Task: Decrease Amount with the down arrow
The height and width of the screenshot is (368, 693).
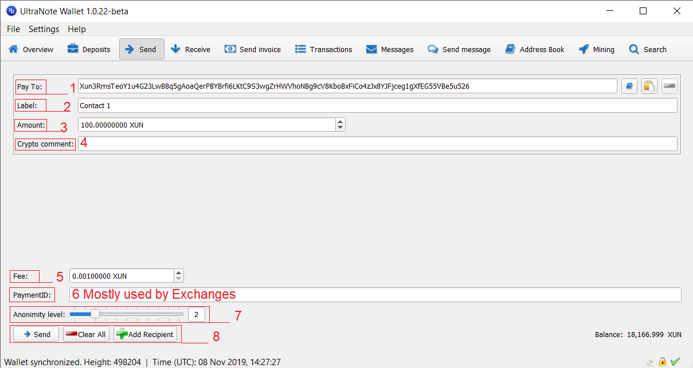Action: click(x=340, y=128)
